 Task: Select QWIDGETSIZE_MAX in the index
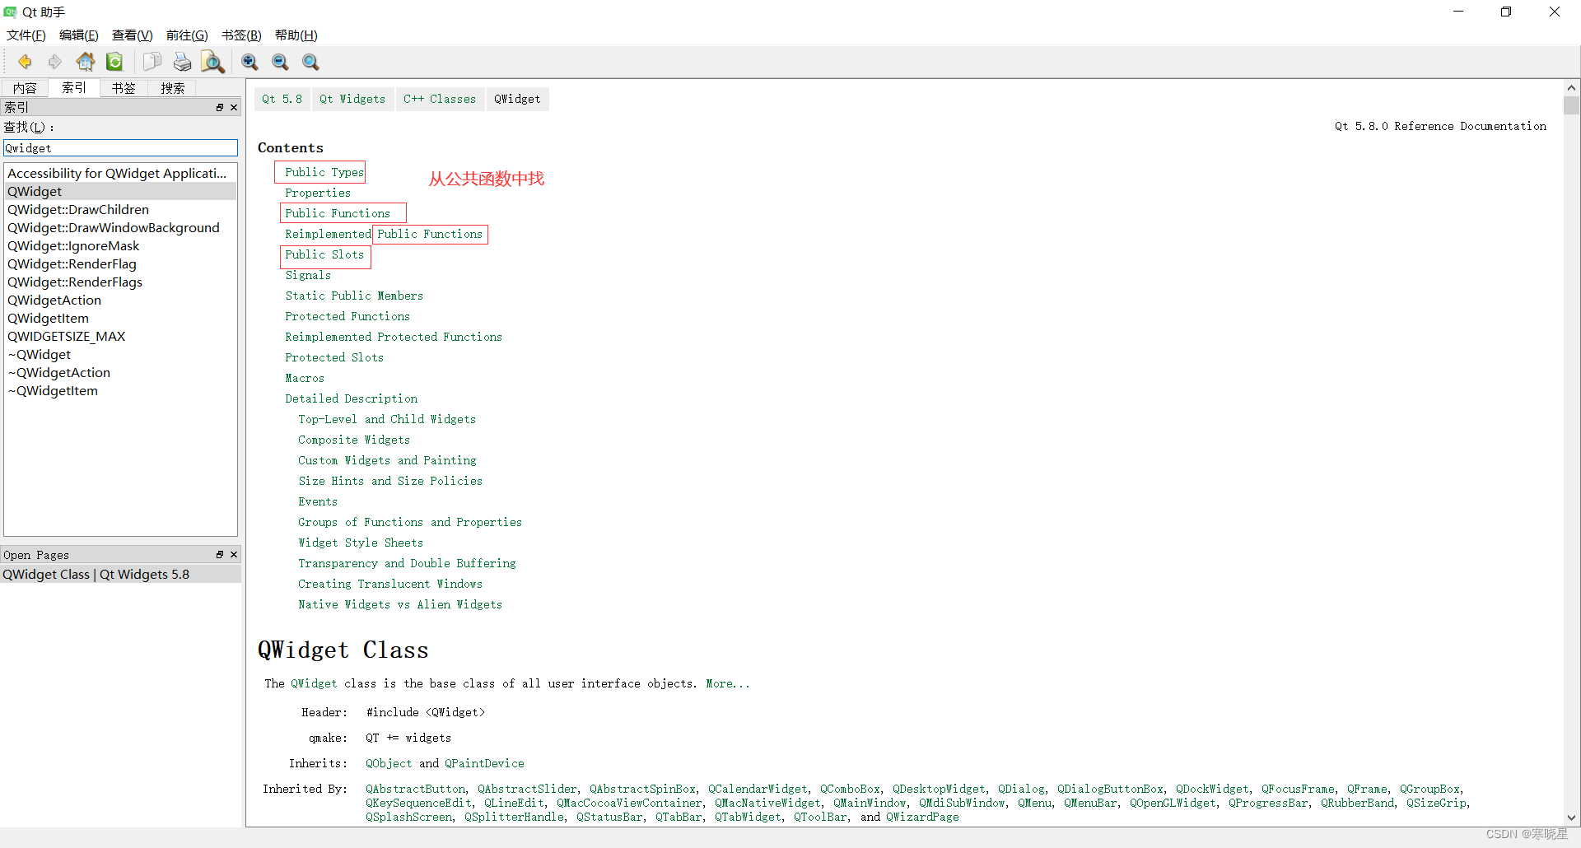[x=120, y=337]
